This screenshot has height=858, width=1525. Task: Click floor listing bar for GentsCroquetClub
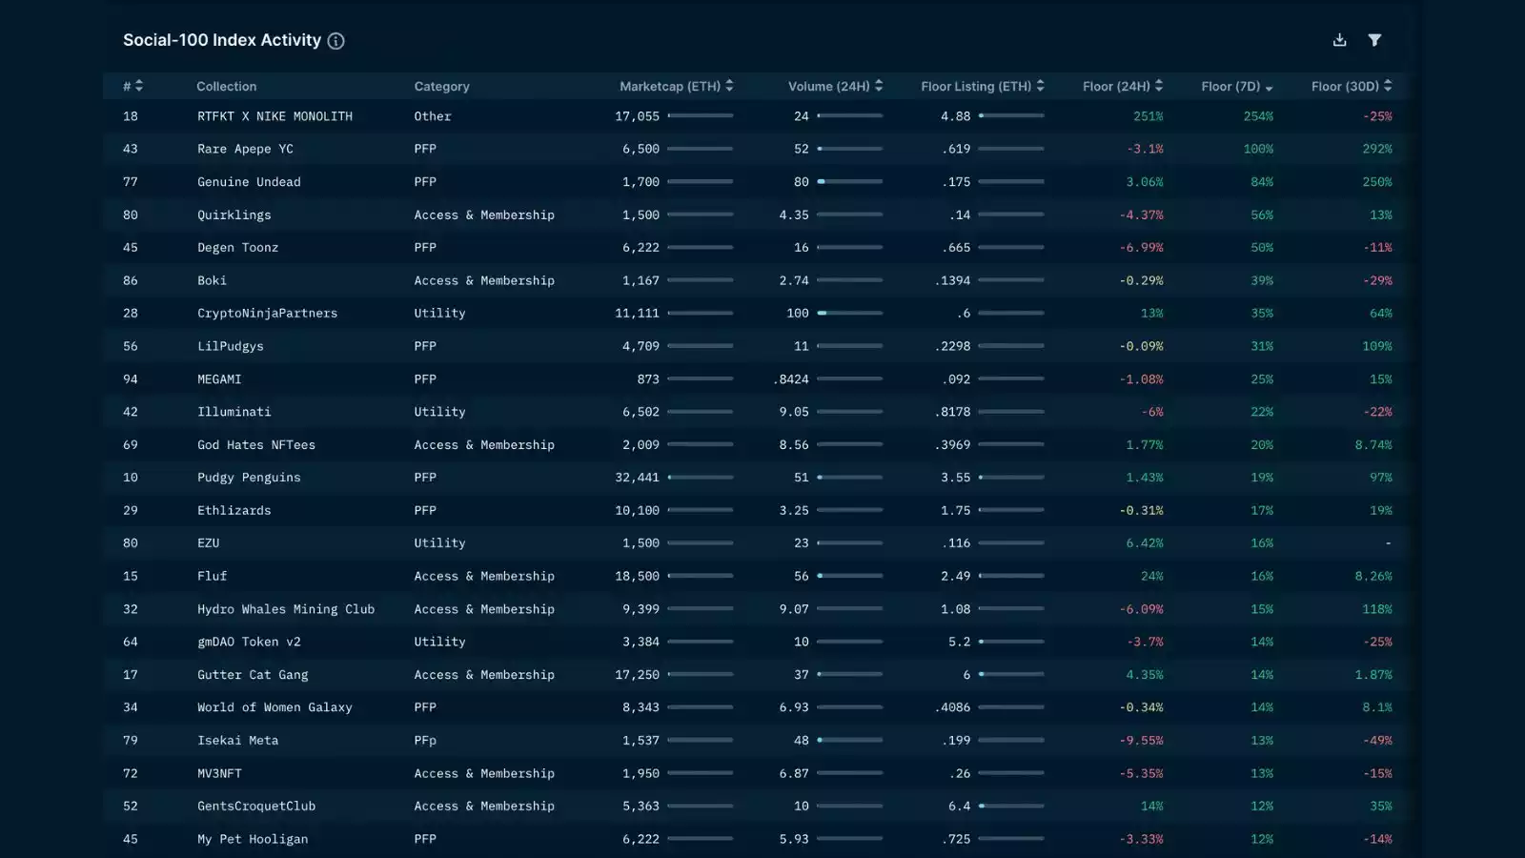coord(1011,807)
